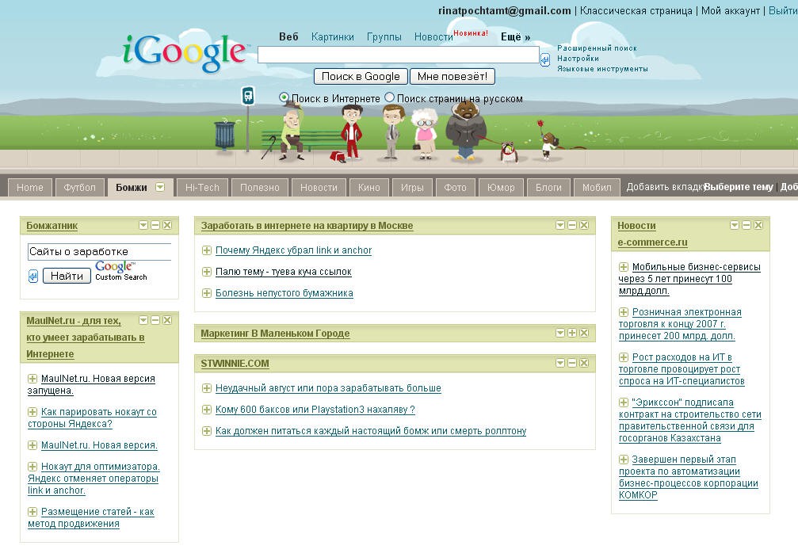Expand the Размещение статей feed item
The height and width of the screenshot is (557, 798).
(x=32, y=512)
